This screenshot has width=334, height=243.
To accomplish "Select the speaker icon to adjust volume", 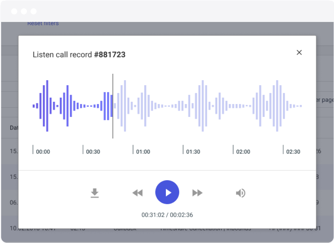I will pyautogui.click(x=240, y=192).
